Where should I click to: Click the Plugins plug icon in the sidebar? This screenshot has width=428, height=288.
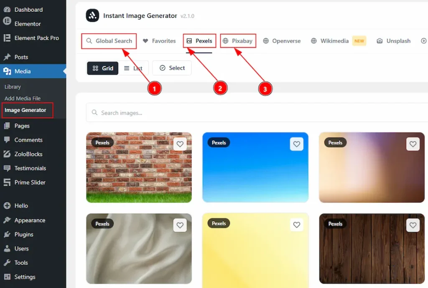pos(7,234)
